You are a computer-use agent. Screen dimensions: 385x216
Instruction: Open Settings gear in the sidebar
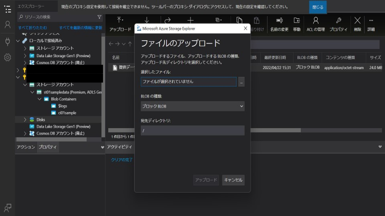7,57
